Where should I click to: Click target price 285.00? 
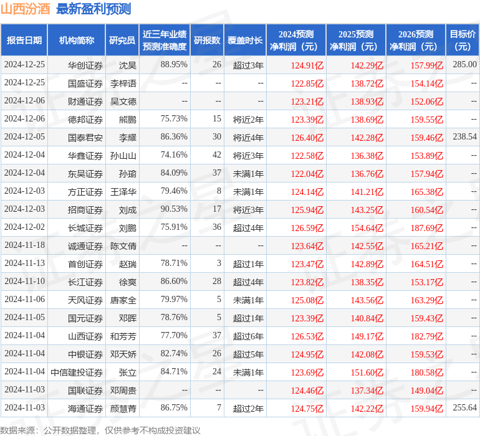coord(464,64)
